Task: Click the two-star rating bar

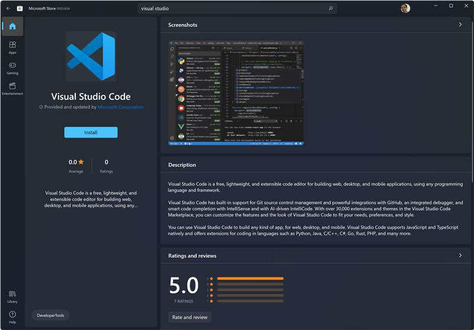Action: pyautogui.click(x=250, y=295)
